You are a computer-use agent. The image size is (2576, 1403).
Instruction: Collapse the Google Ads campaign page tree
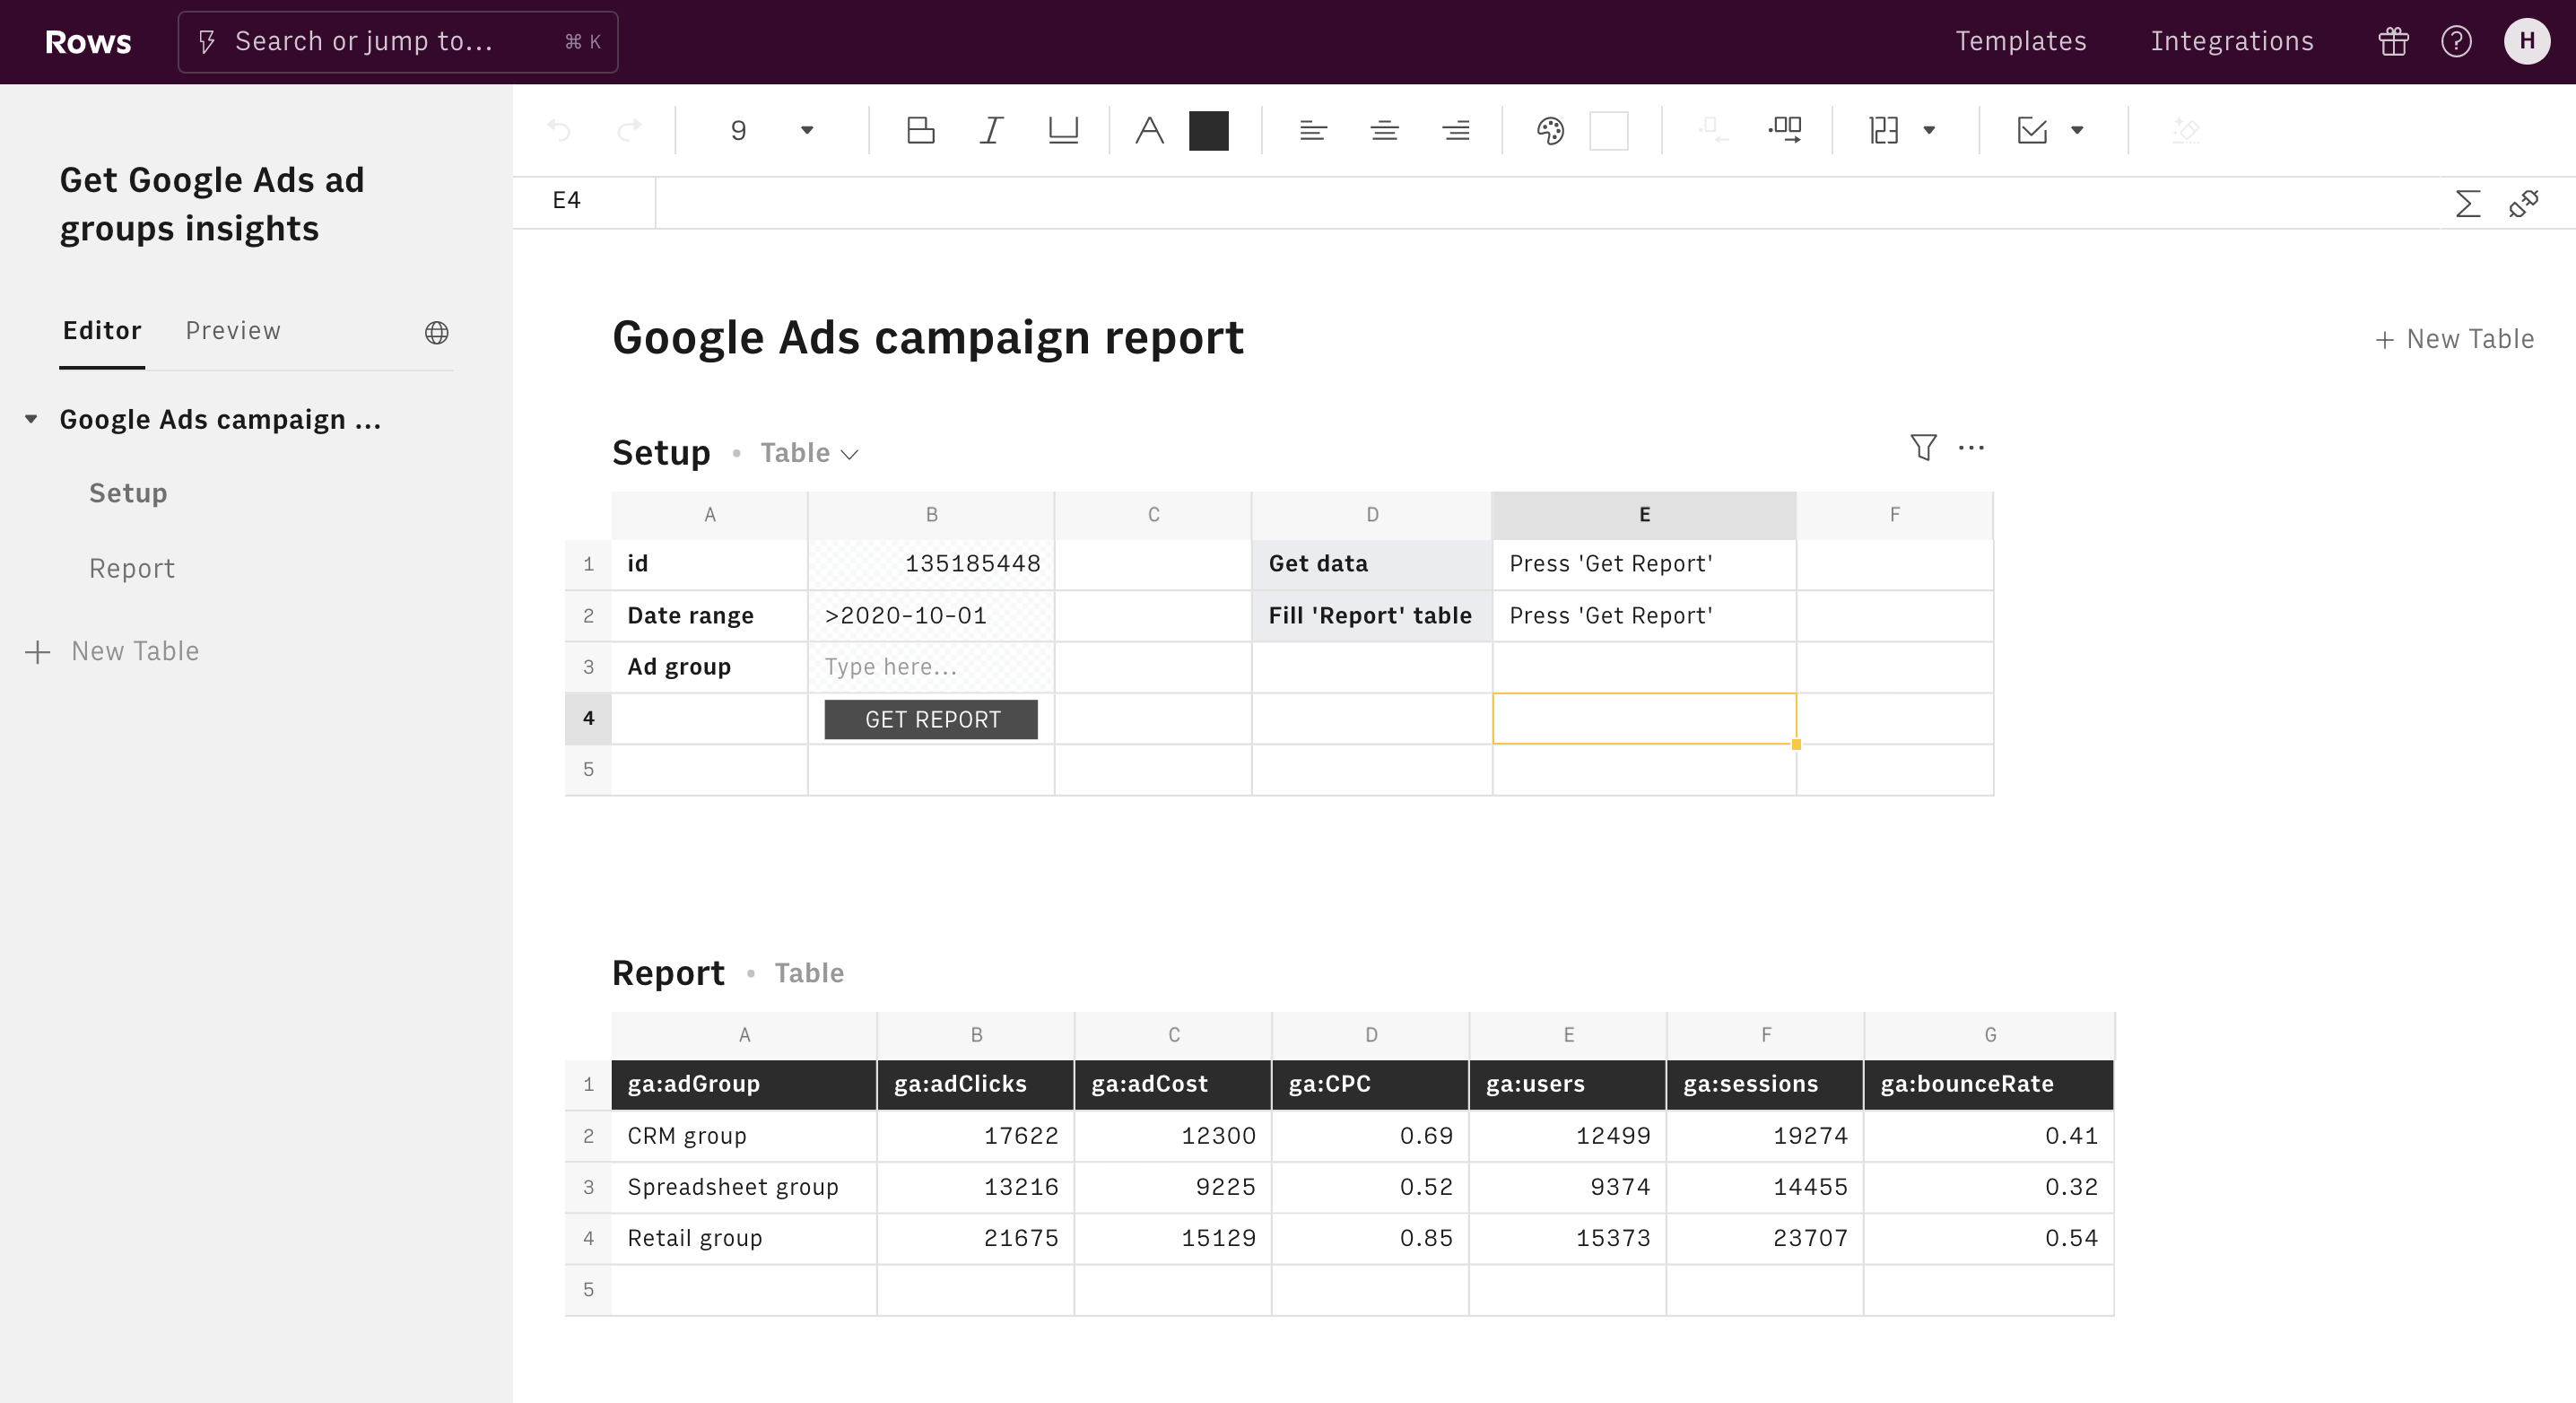click(x=31, y=419)
